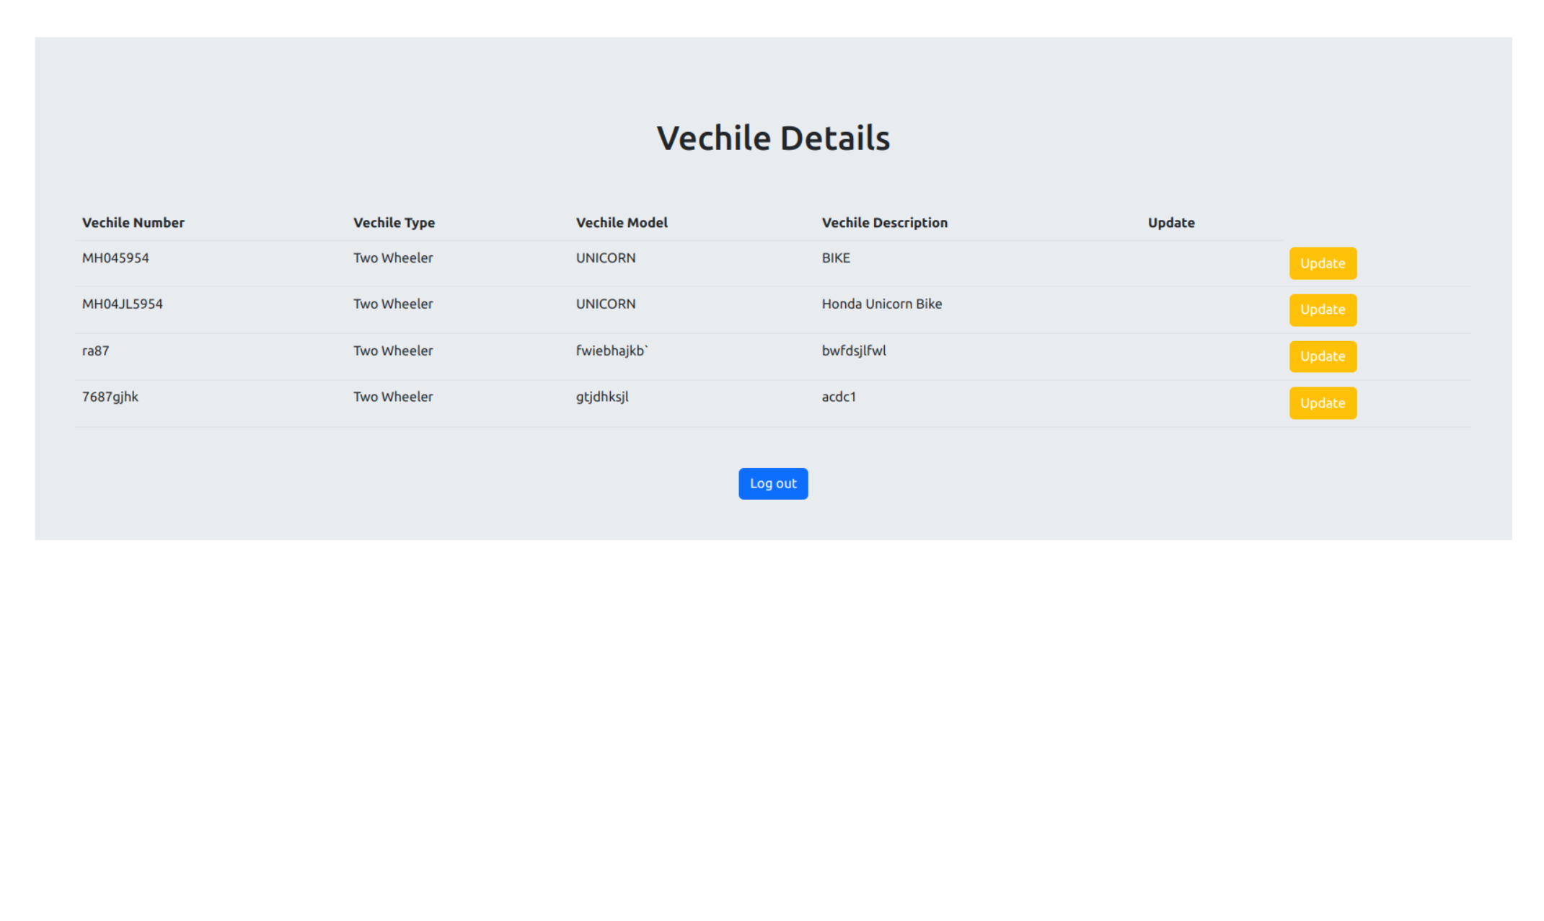Select the Vechile Type column header
This screenshot has width=1544, height=921.
394,222
